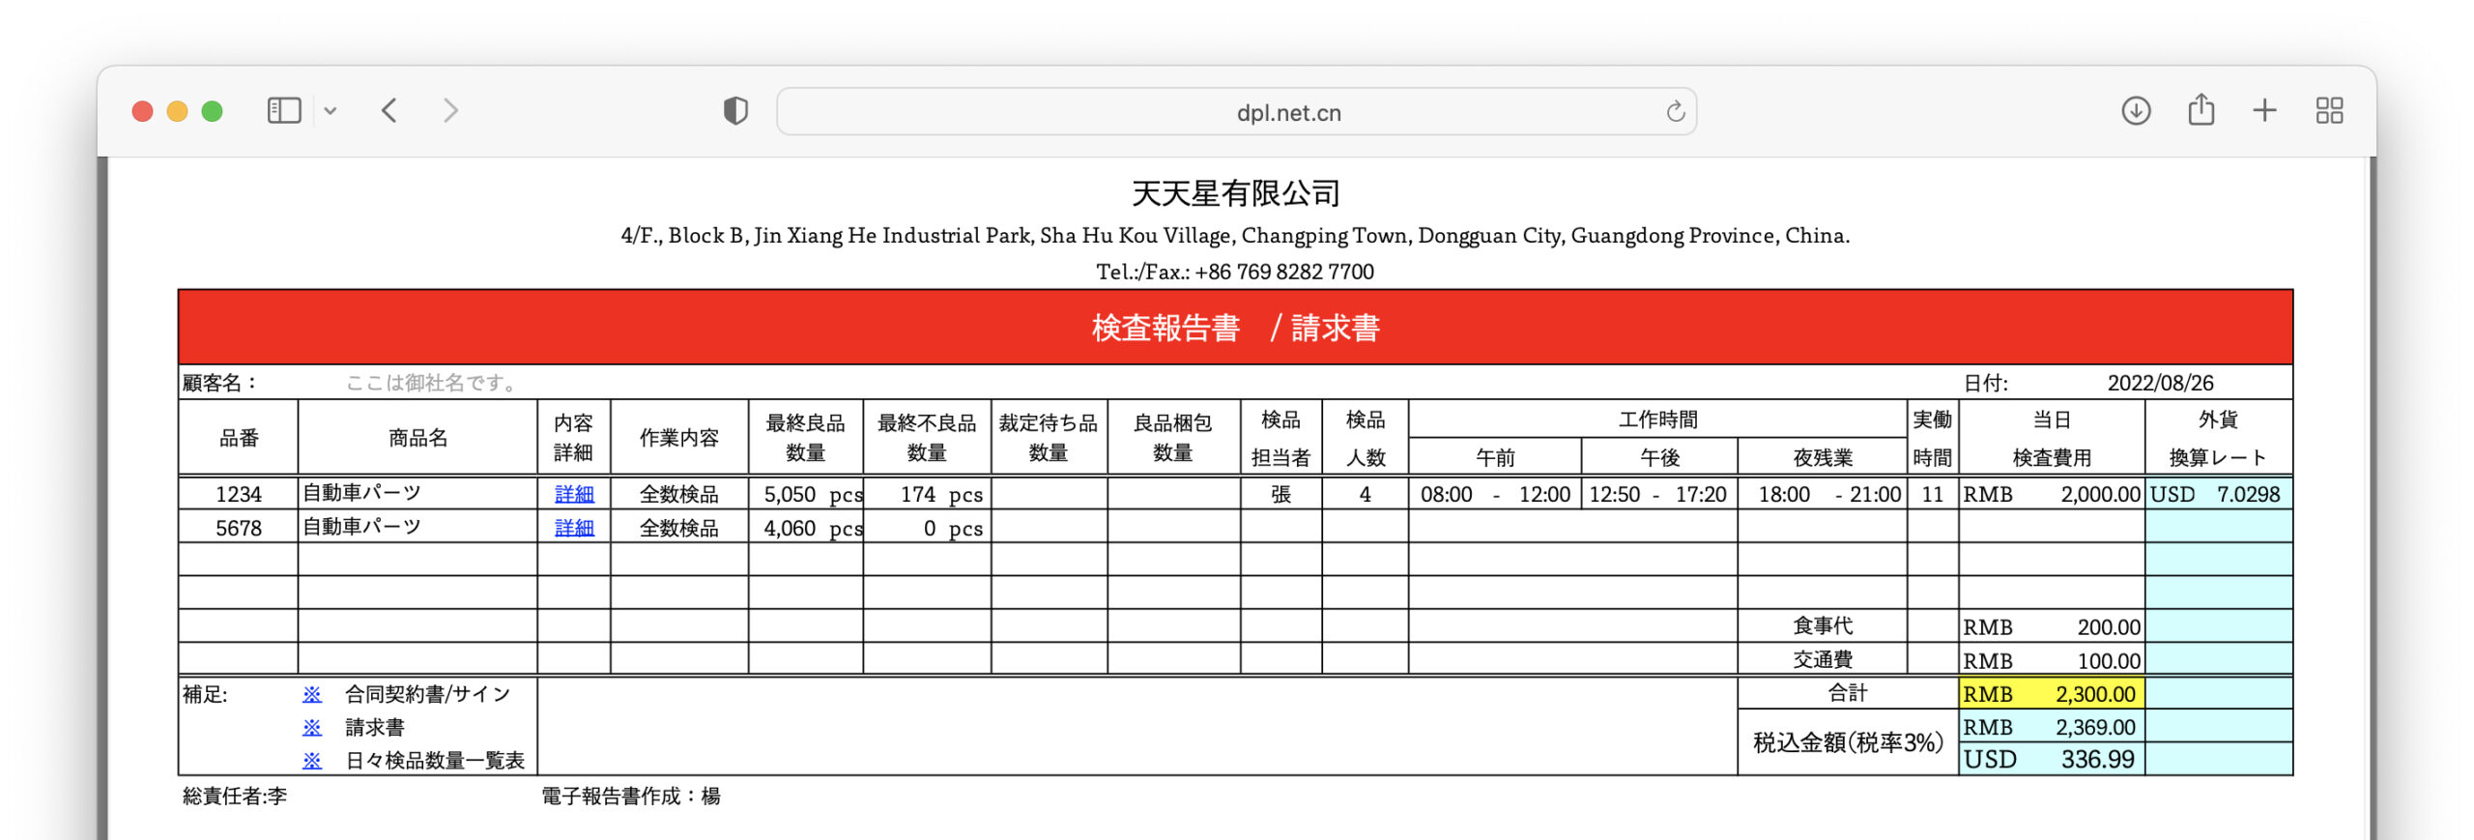
Task: Open 詳細 link for item 1234
Action: (574, 495)
